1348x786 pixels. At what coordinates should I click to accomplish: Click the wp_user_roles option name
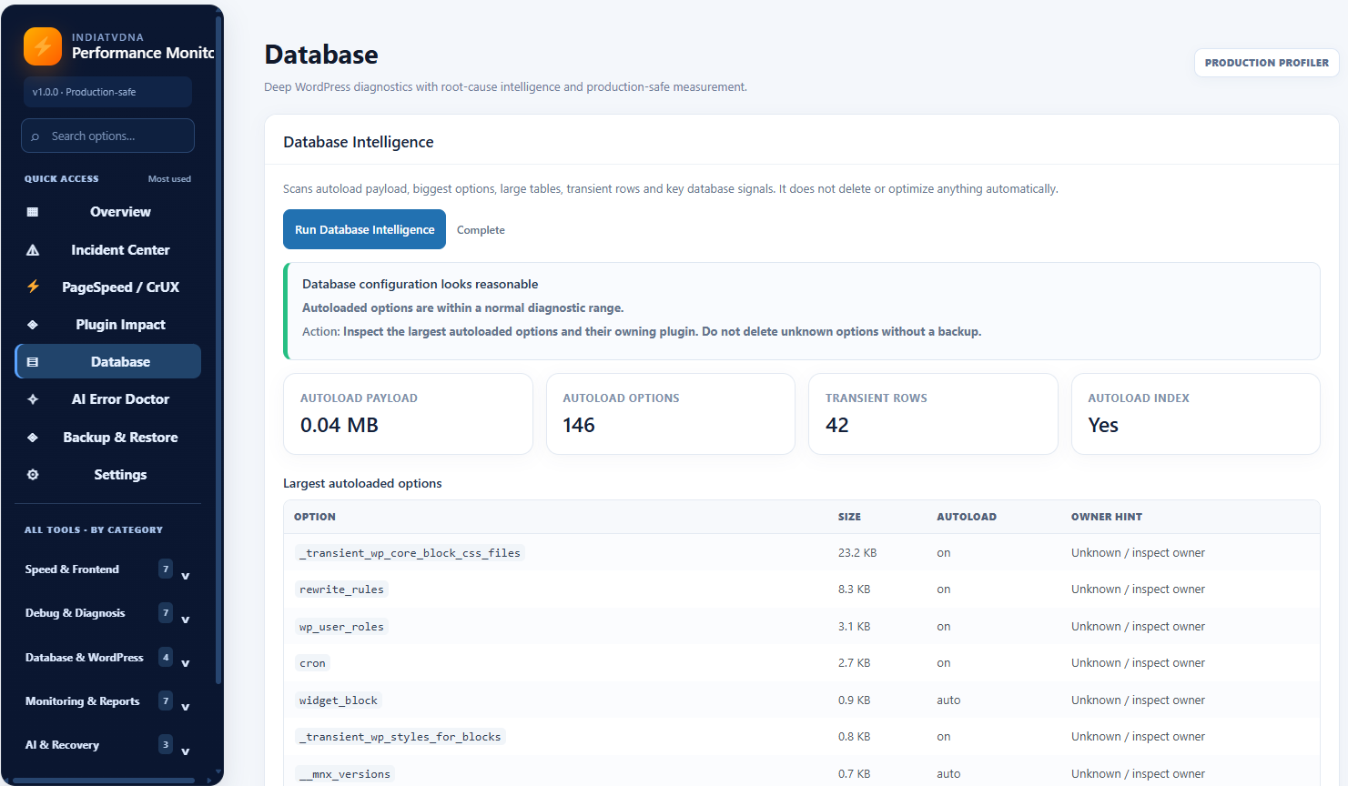coord(341,627)
